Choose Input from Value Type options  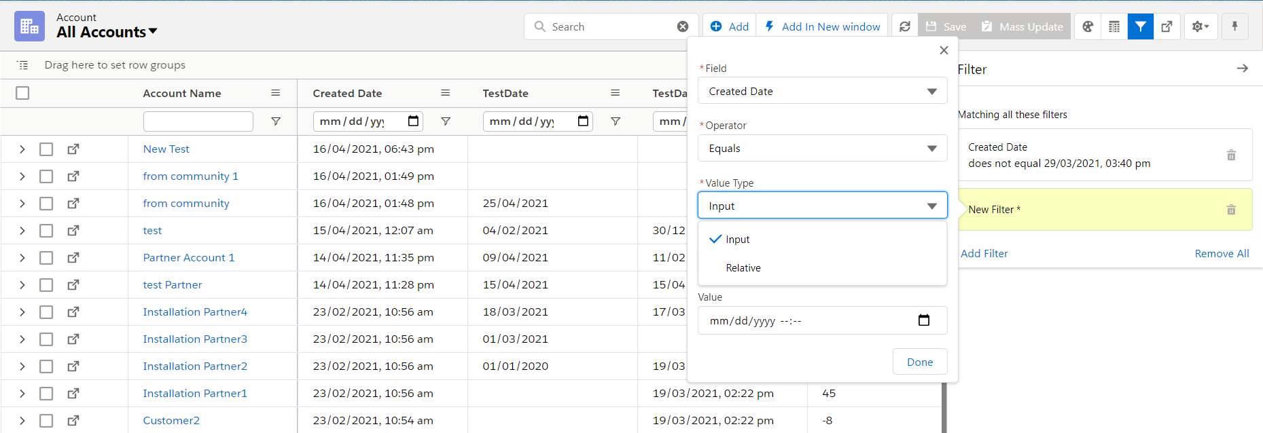[737, 240]
